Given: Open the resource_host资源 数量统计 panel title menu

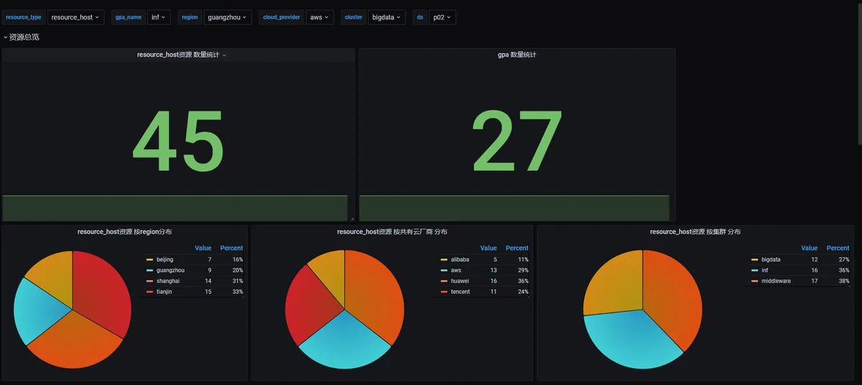Looking at the screenshot, I should point(181,55).
